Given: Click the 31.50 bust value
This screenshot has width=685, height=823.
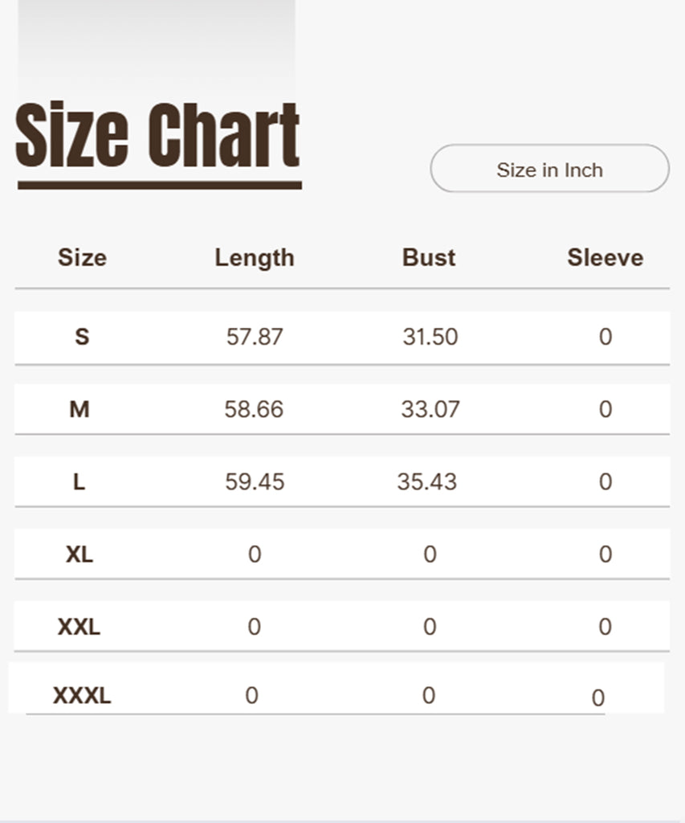Looking at the screenshot, I should coord(430,337).
